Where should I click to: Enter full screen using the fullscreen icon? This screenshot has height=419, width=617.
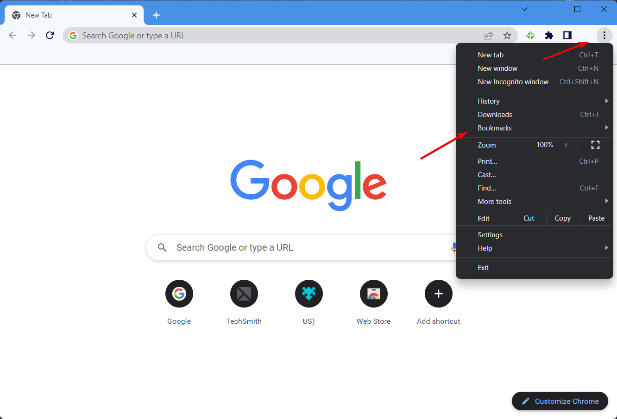pos(595,145)
